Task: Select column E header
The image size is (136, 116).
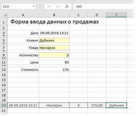Action: [116, 15]
